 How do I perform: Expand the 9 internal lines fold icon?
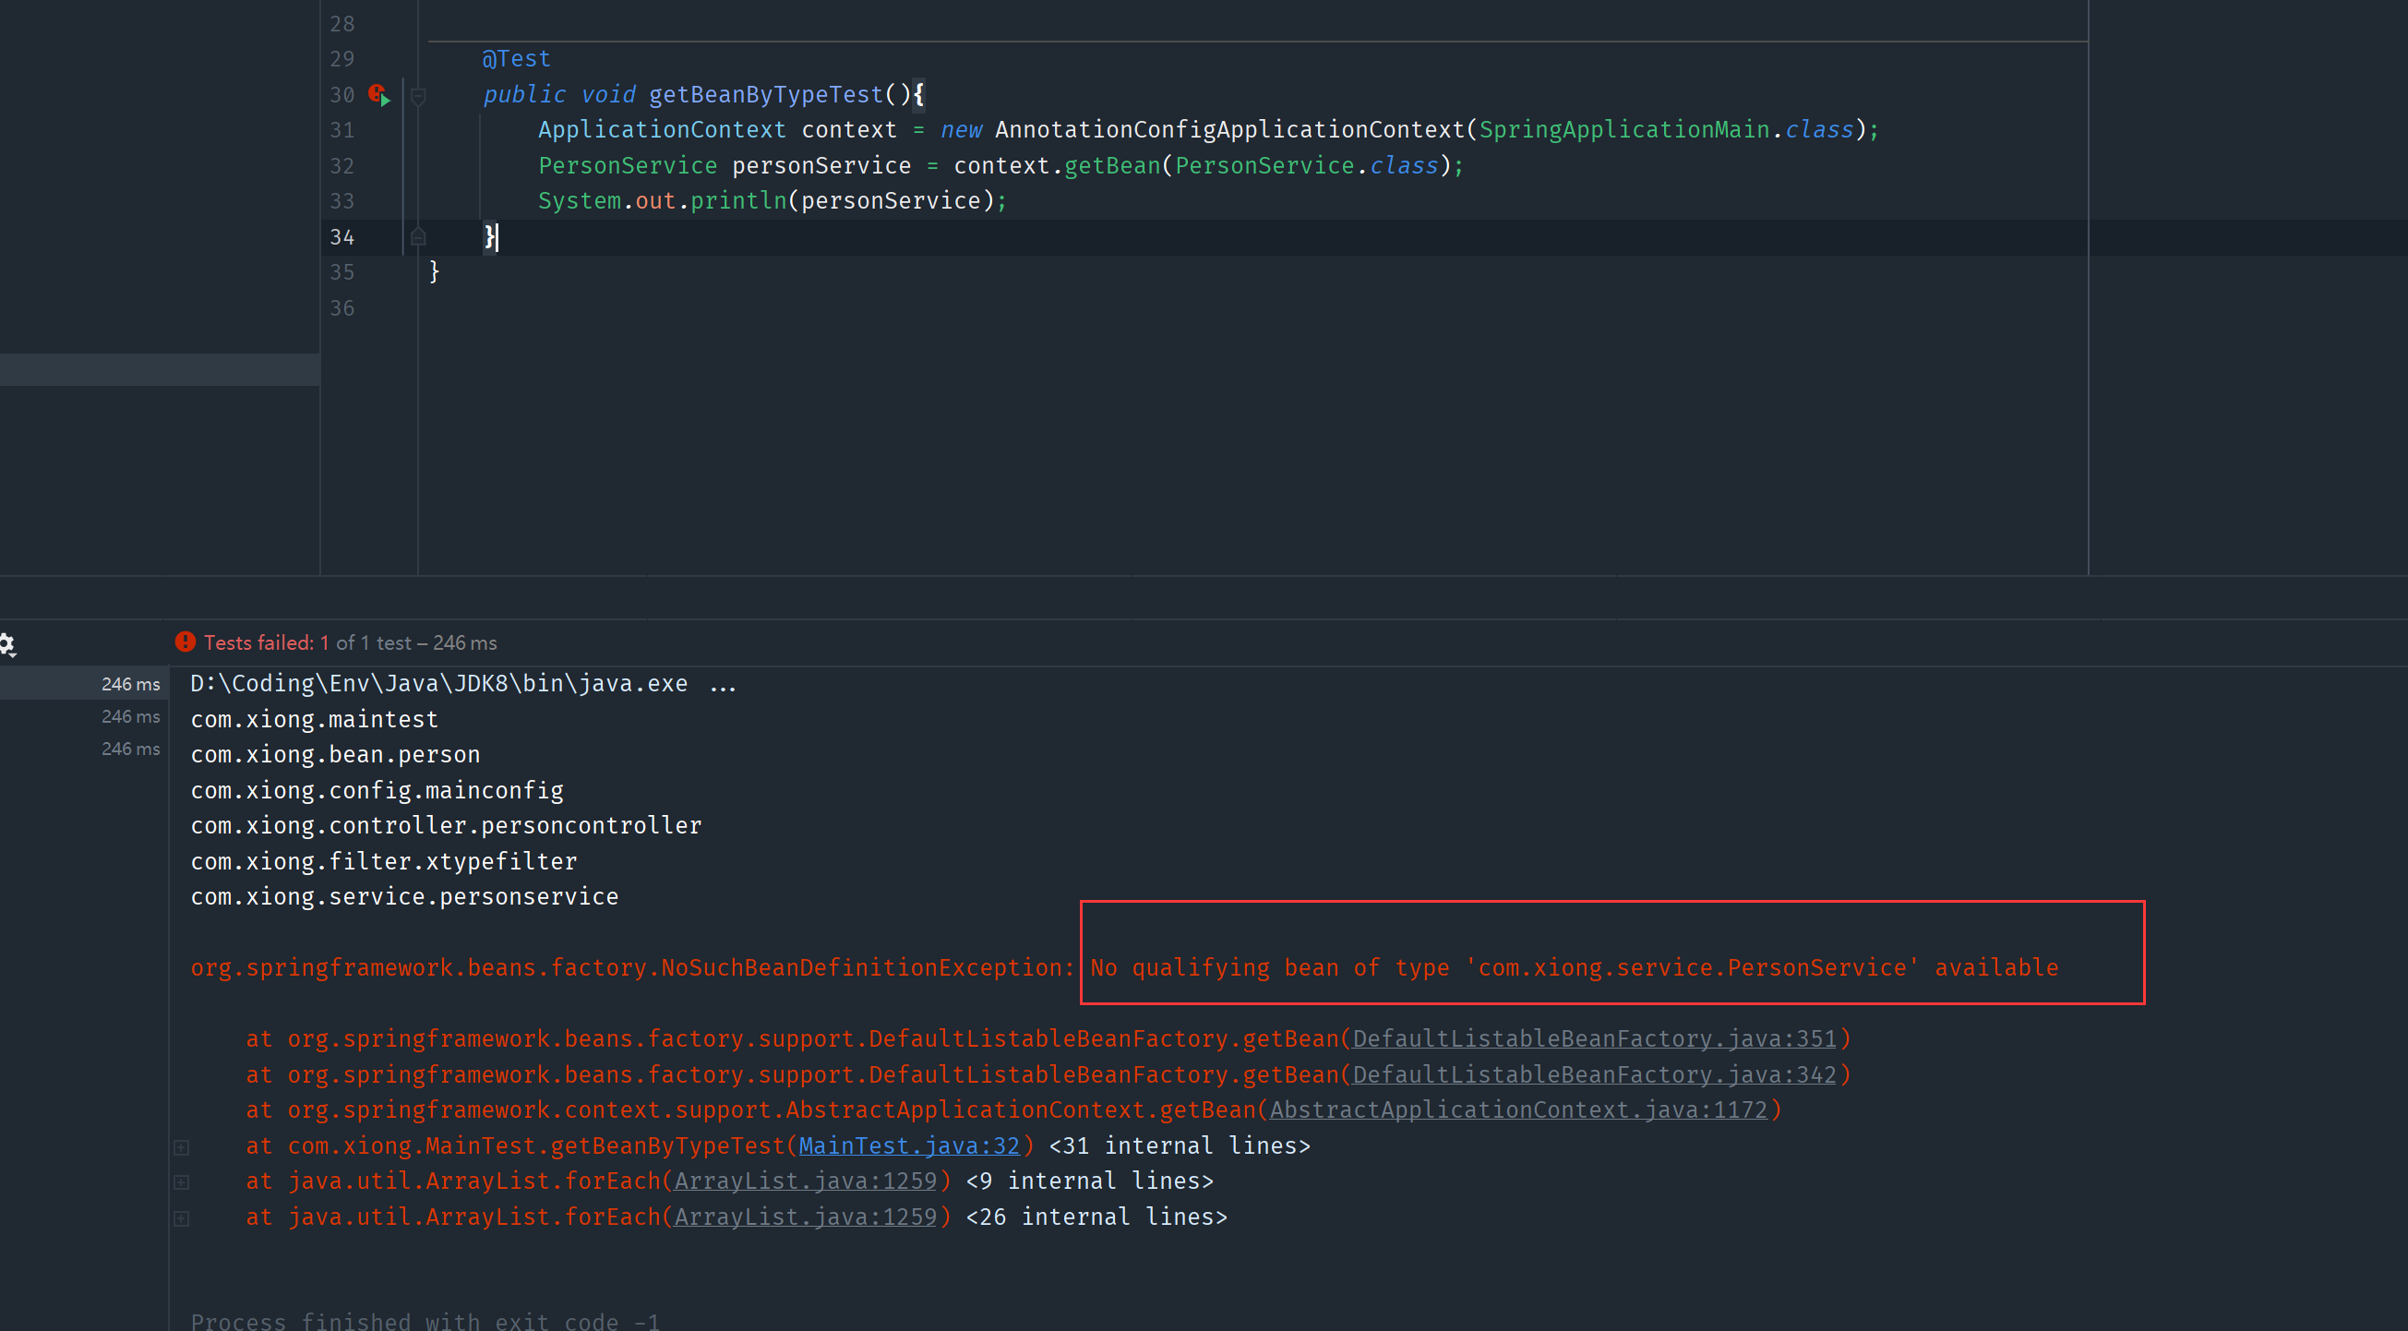pyautogui.click(x=182, y=1182)
